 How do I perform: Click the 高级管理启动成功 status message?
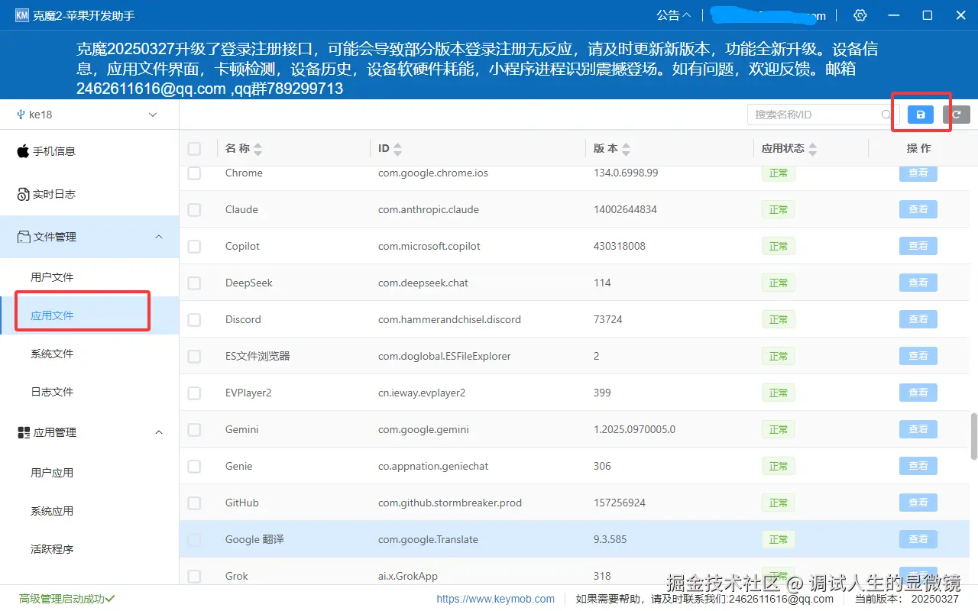66,599
